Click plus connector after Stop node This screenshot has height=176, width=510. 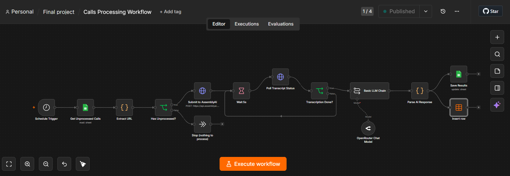[222, 124]
